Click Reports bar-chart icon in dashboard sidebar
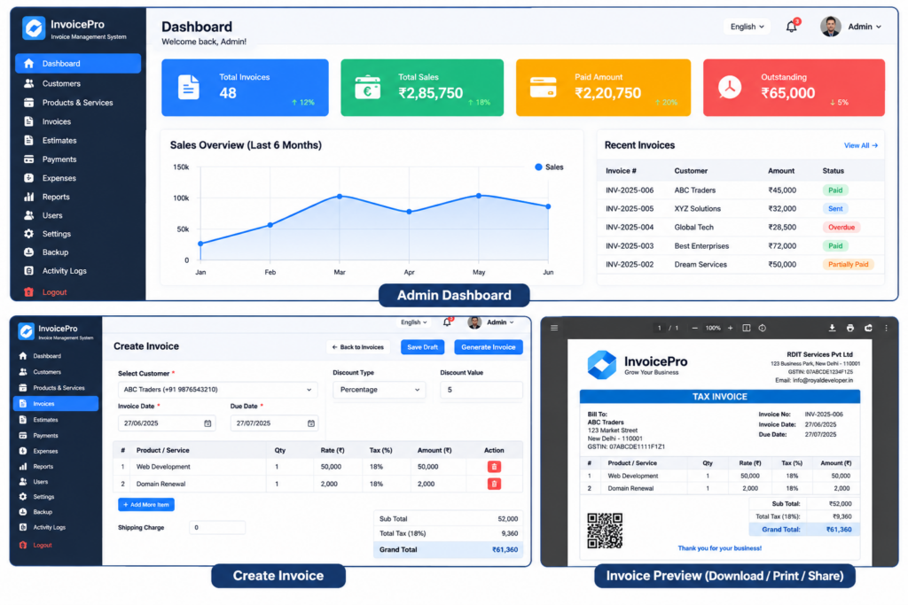Viewport: 908px width, 605px height. [x=28, y=197]
